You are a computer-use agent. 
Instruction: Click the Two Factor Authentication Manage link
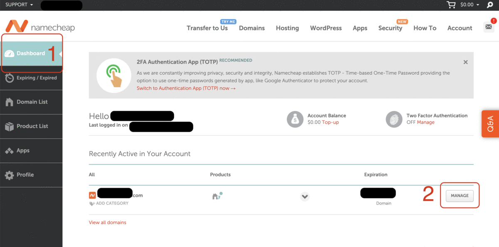[425, 122]
